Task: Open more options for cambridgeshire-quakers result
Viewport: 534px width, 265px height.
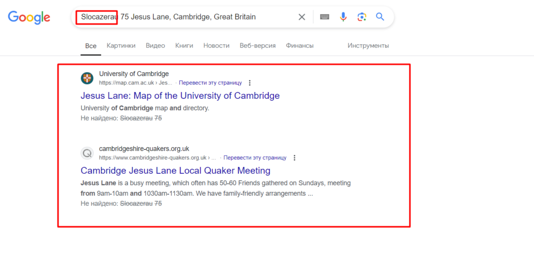Action: click(295, 158)
